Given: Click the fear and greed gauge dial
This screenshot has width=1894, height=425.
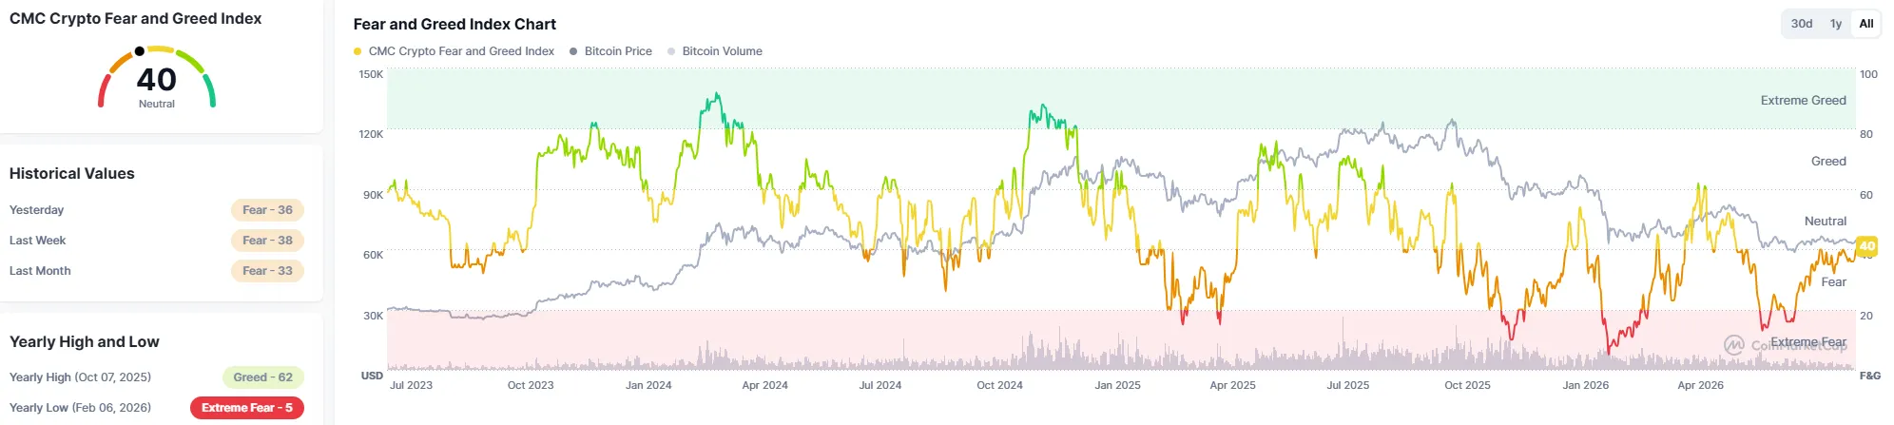Looking at the screenshot, I should coord(157,76).
